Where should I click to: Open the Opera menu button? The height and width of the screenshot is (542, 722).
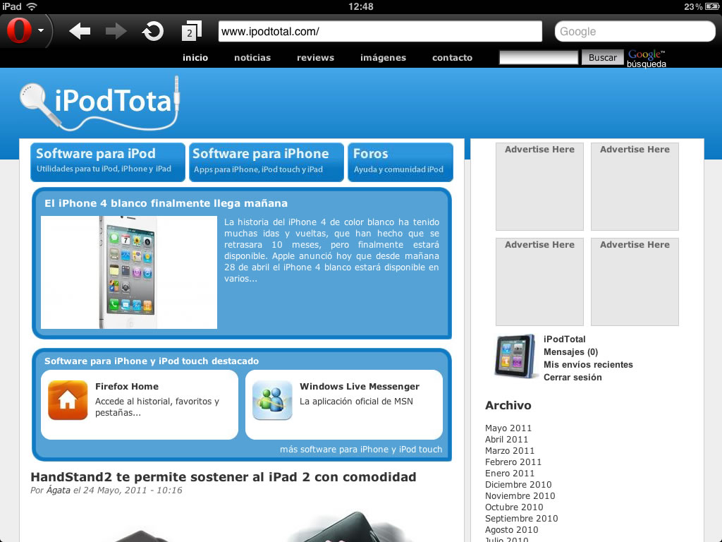coord(19,31)
